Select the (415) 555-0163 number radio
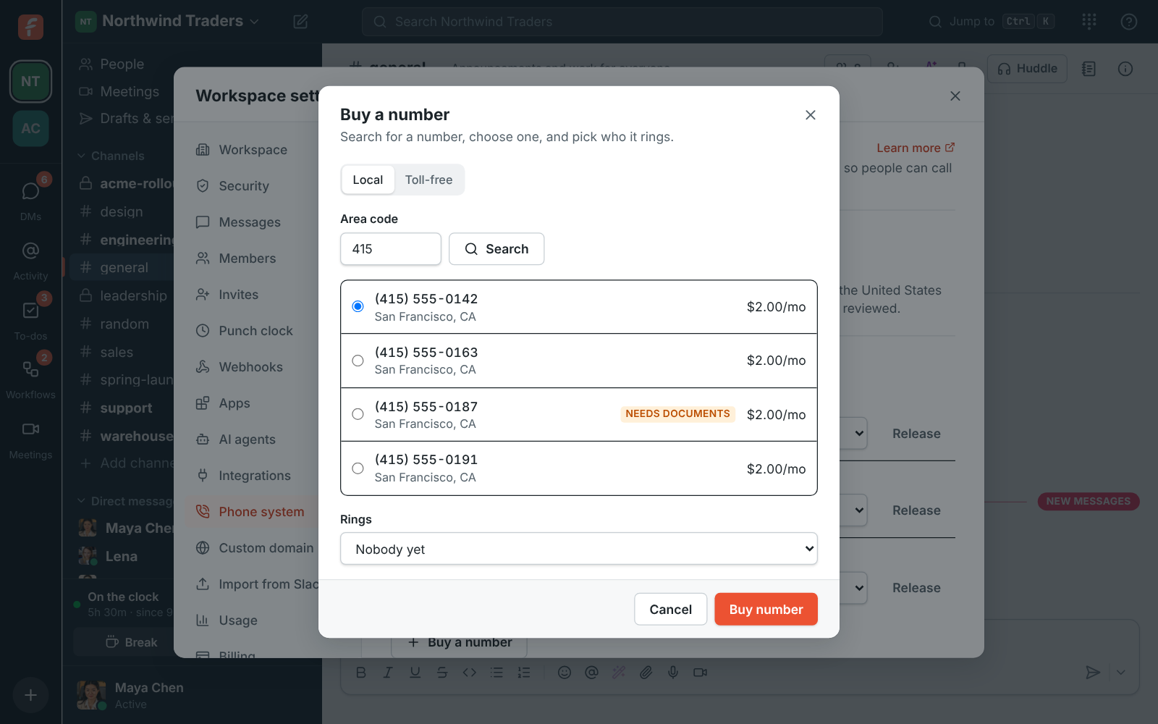 pos(358,361)
